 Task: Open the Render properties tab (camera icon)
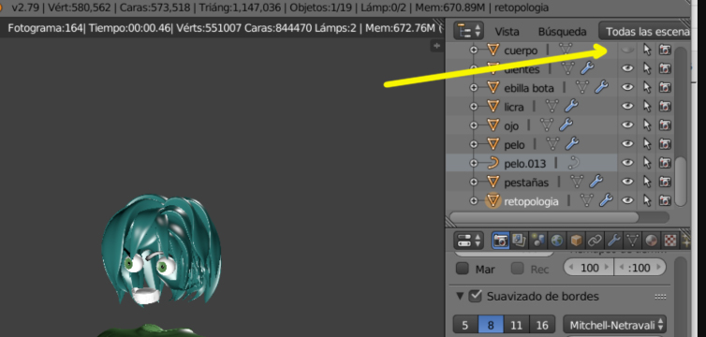tap(500, 241)
